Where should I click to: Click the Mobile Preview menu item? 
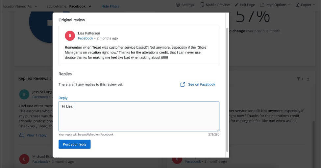[x=215, y=5]
